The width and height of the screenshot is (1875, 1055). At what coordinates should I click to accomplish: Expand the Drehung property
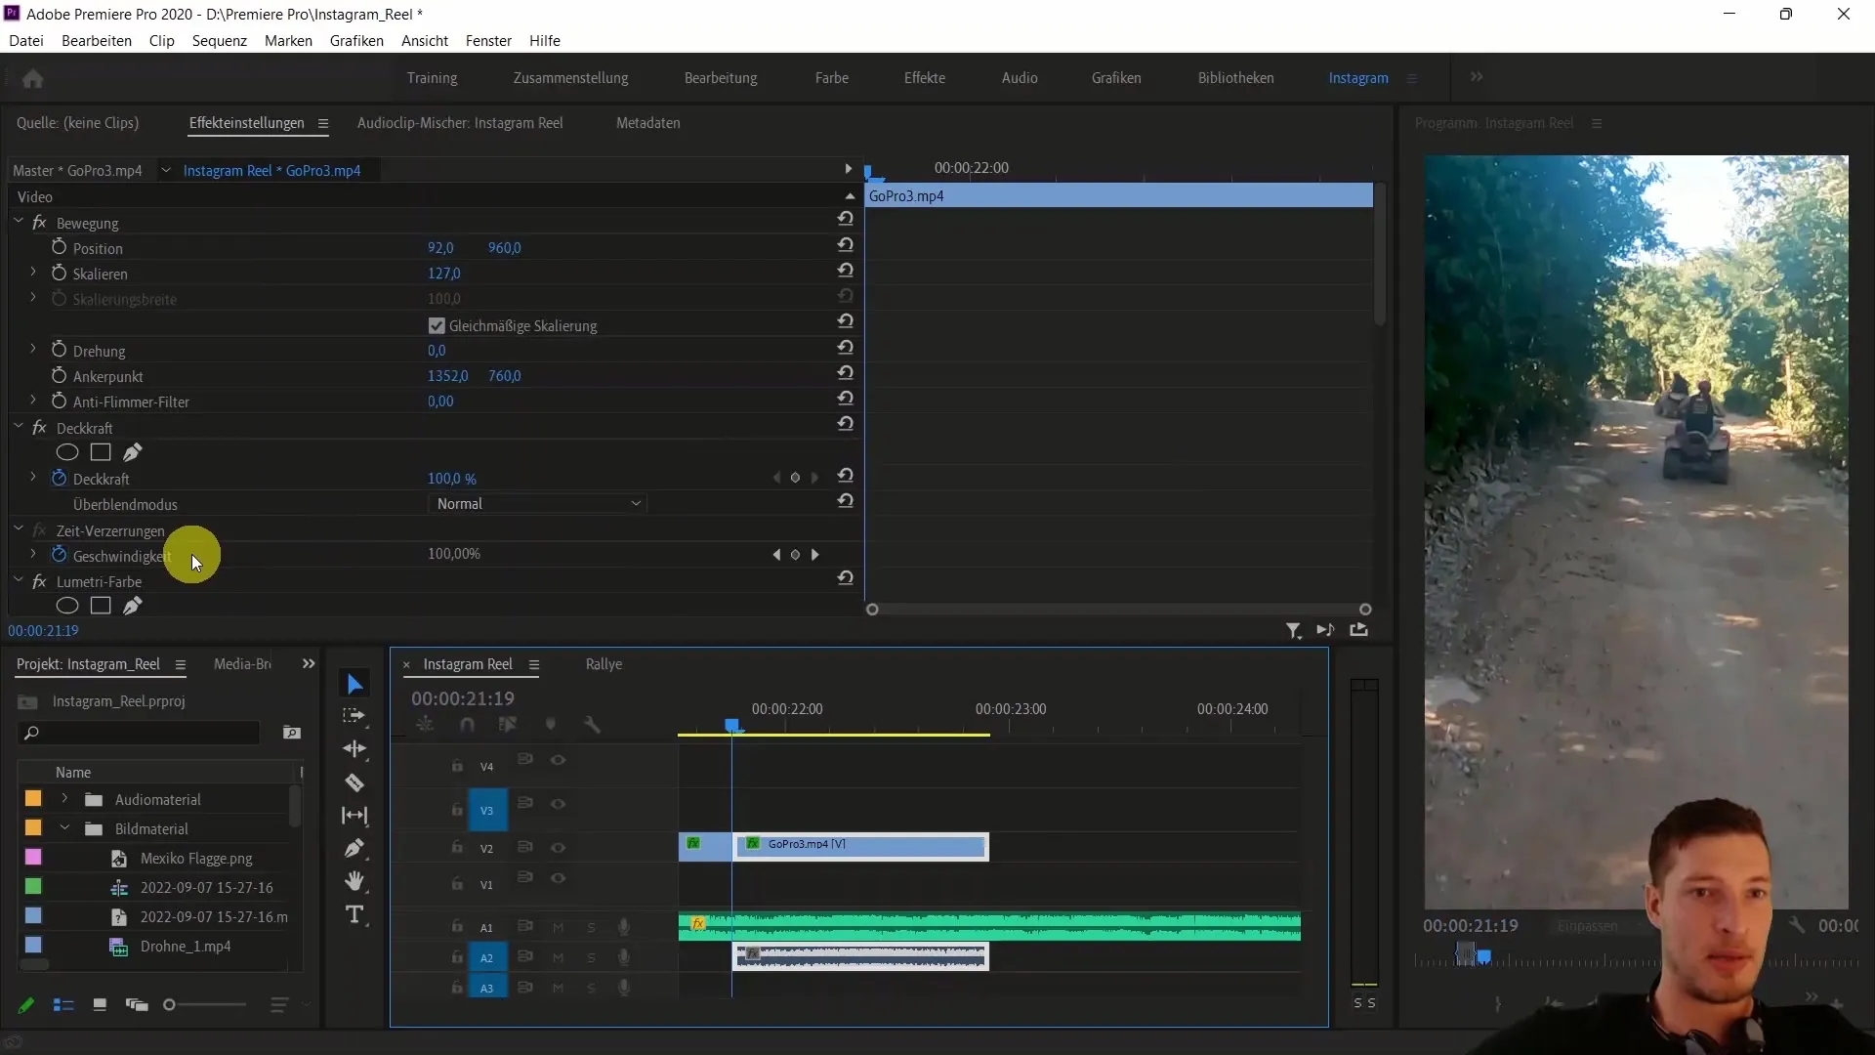[33, 350]
